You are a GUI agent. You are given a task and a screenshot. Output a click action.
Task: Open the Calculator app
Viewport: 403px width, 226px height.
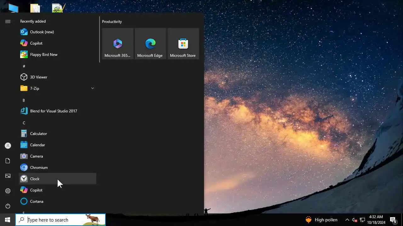click(58, 134)
